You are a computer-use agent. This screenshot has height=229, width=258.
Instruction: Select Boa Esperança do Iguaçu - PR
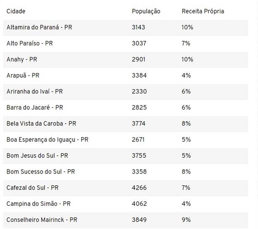click(x=47, y=140)
